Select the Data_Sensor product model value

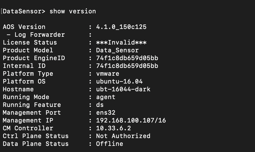(x=117, y=50)
